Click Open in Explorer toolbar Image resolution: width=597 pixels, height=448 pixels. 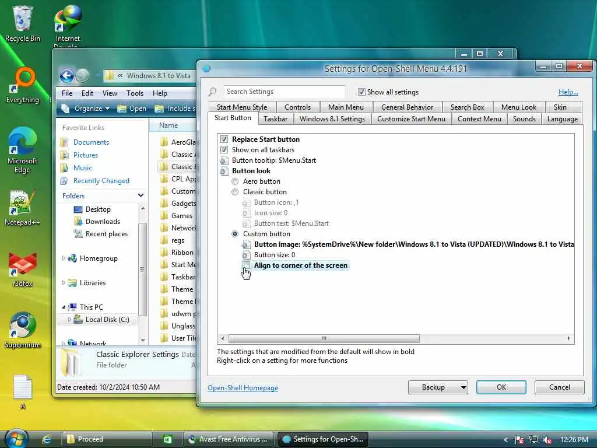coord(132,108)
